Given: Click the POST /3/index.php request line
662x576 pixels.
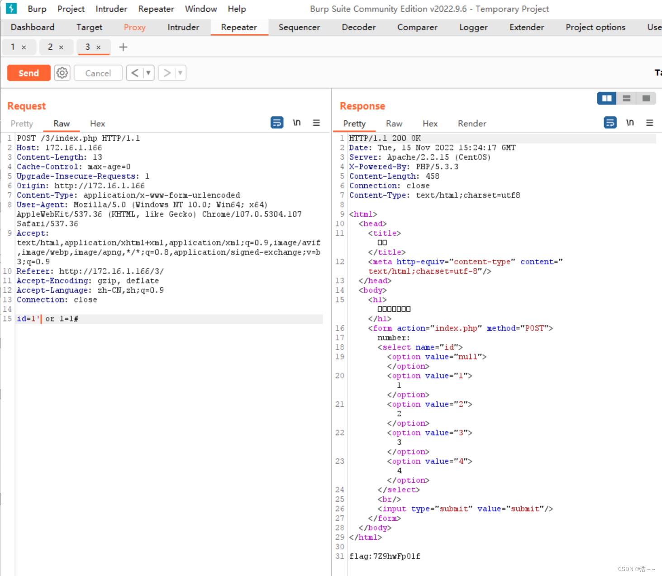Looking at the screenshot, I should pyautogui.click(x=78, y=138).
